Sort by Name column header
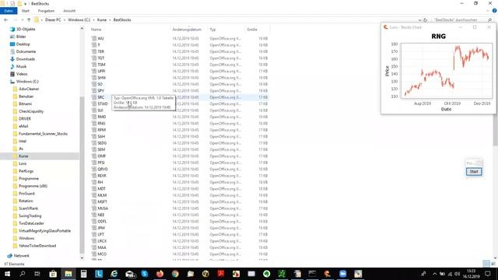The height and width of the screenshot is (280, 498). (96, 30)
